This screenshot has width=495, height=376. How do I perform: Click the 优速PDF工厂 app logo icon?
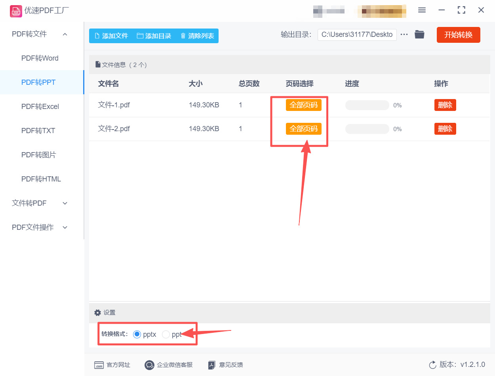[16, 11]
